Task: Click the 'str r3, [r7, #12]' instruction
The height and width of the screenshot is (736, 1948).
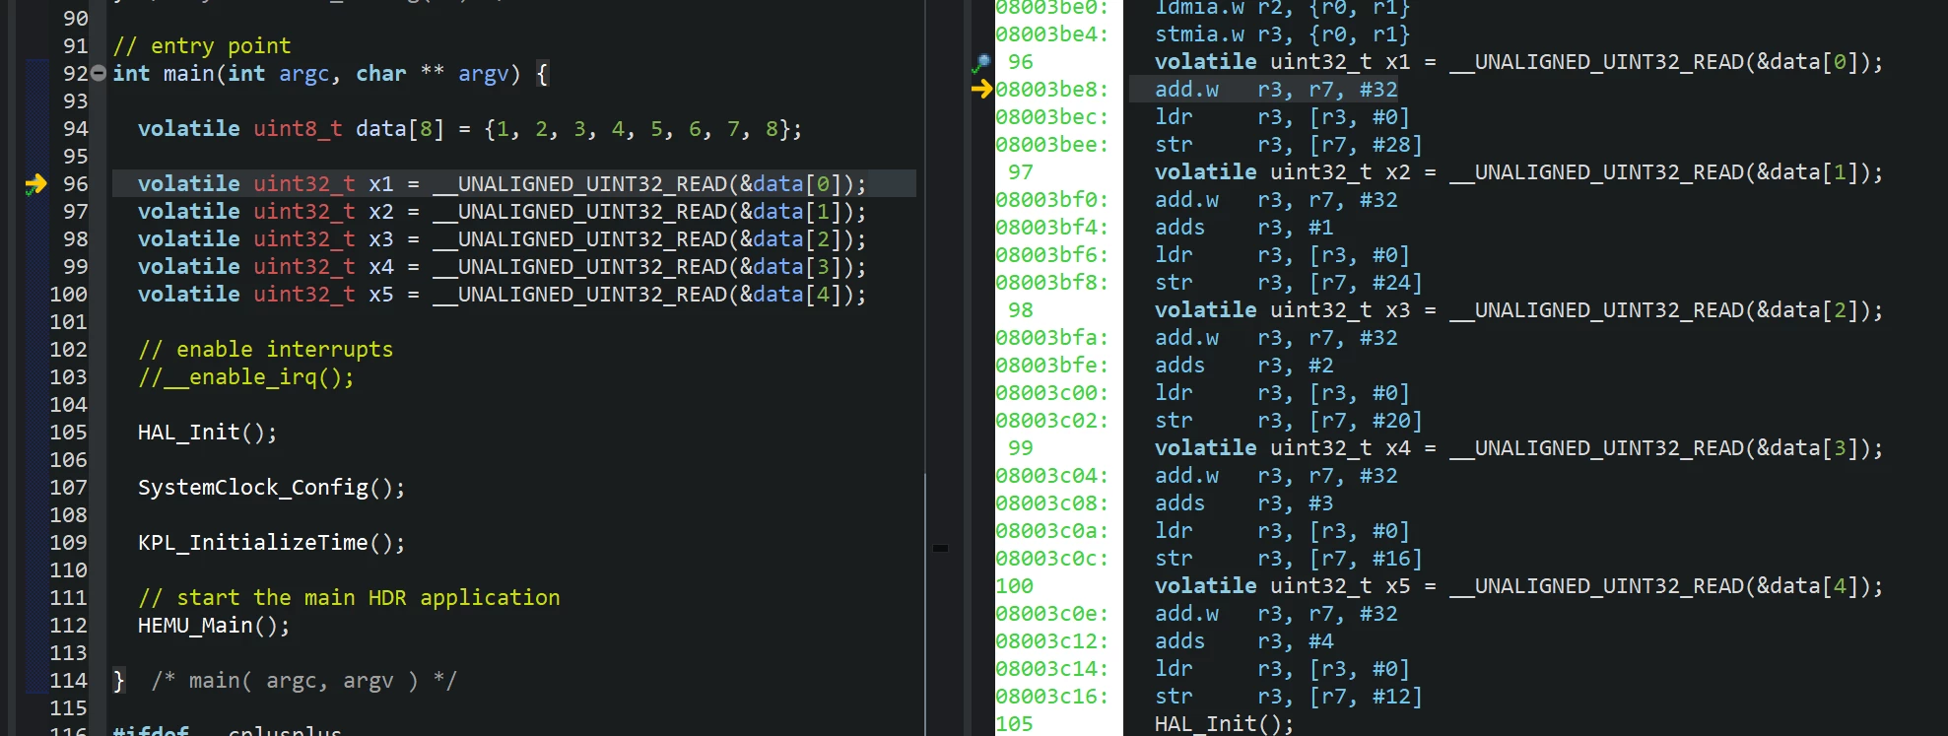Action: tap(1289, 697)
